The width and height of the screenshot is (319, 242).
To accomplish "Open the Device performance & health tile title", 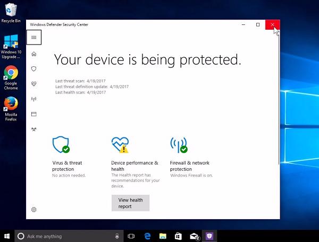I will point(135,166).
